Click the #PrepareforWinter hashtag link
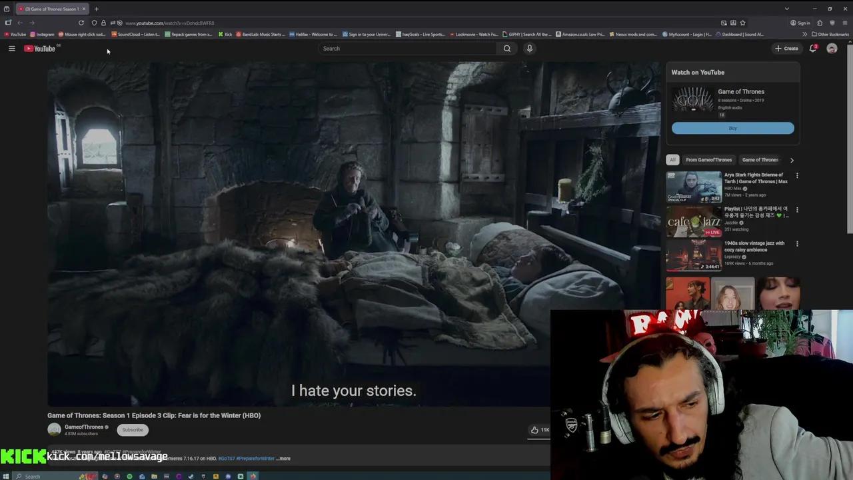 click(255, 459)
